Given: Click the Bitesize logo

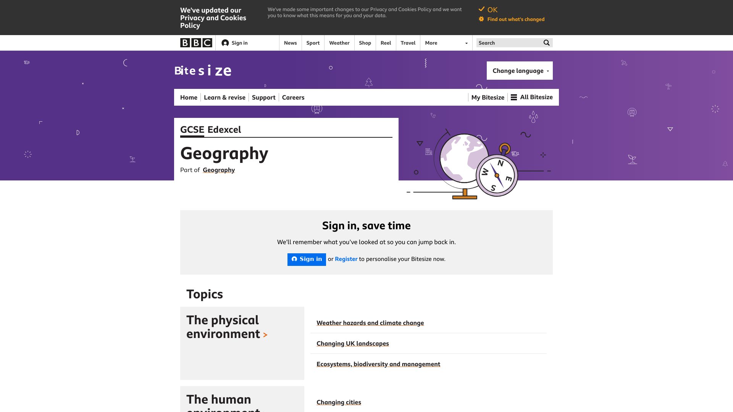Looking at the screenshot, I should point(203,71).
